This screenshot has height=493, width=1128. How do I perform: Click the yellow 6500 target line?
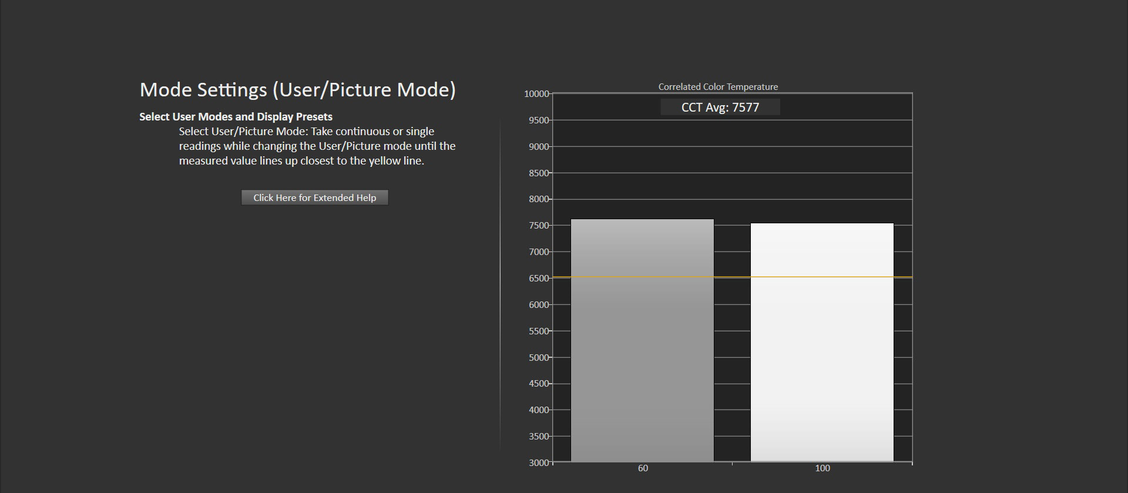point(733,277)
